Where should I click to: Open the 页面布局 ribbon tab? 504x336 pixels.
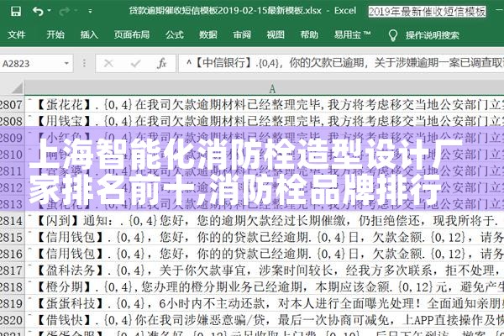coord(132,34)
